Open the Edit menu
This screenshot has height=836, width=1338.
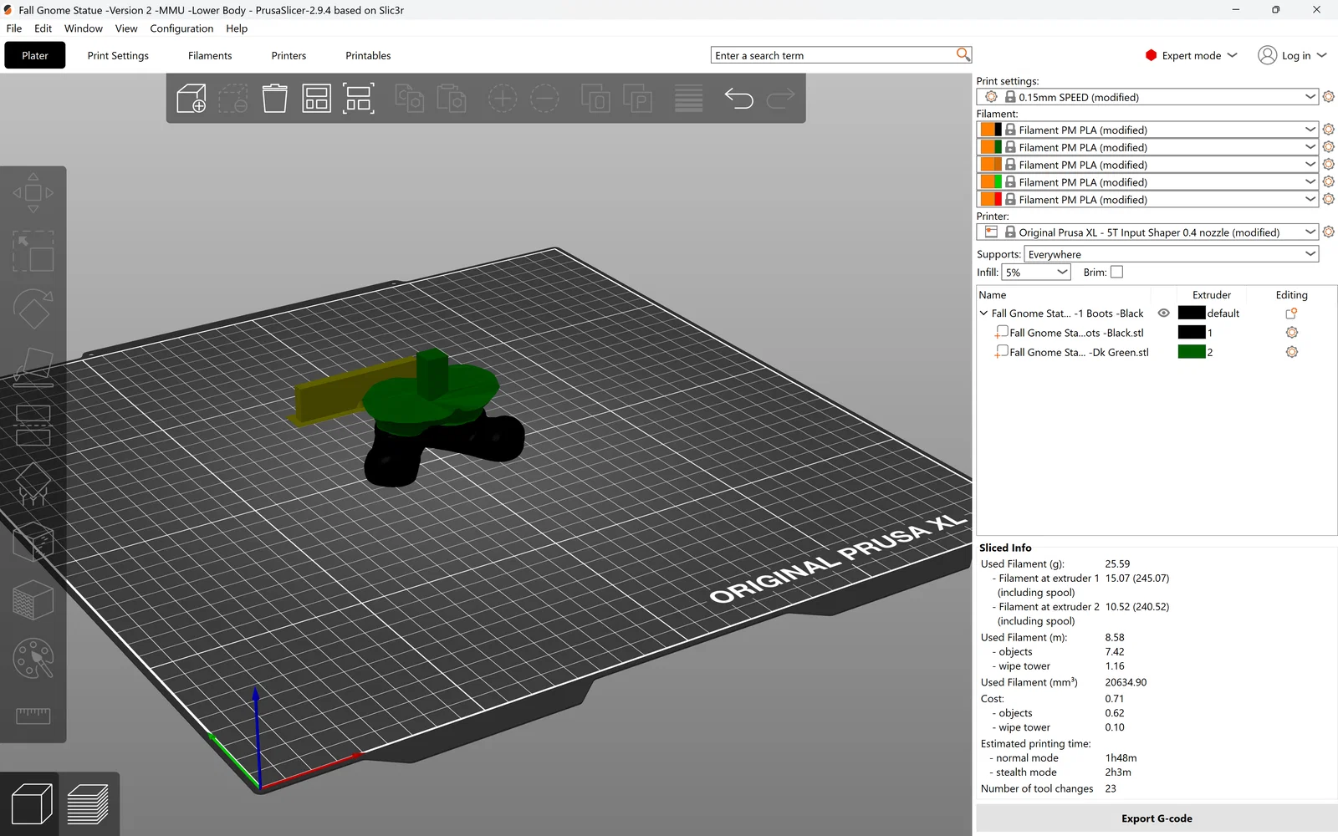point(43,28)
